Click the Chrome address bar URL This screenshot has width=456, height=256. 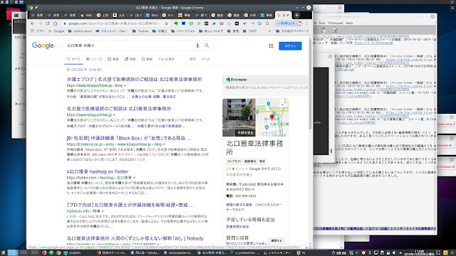pyautogui.click(x=113, y=23)
